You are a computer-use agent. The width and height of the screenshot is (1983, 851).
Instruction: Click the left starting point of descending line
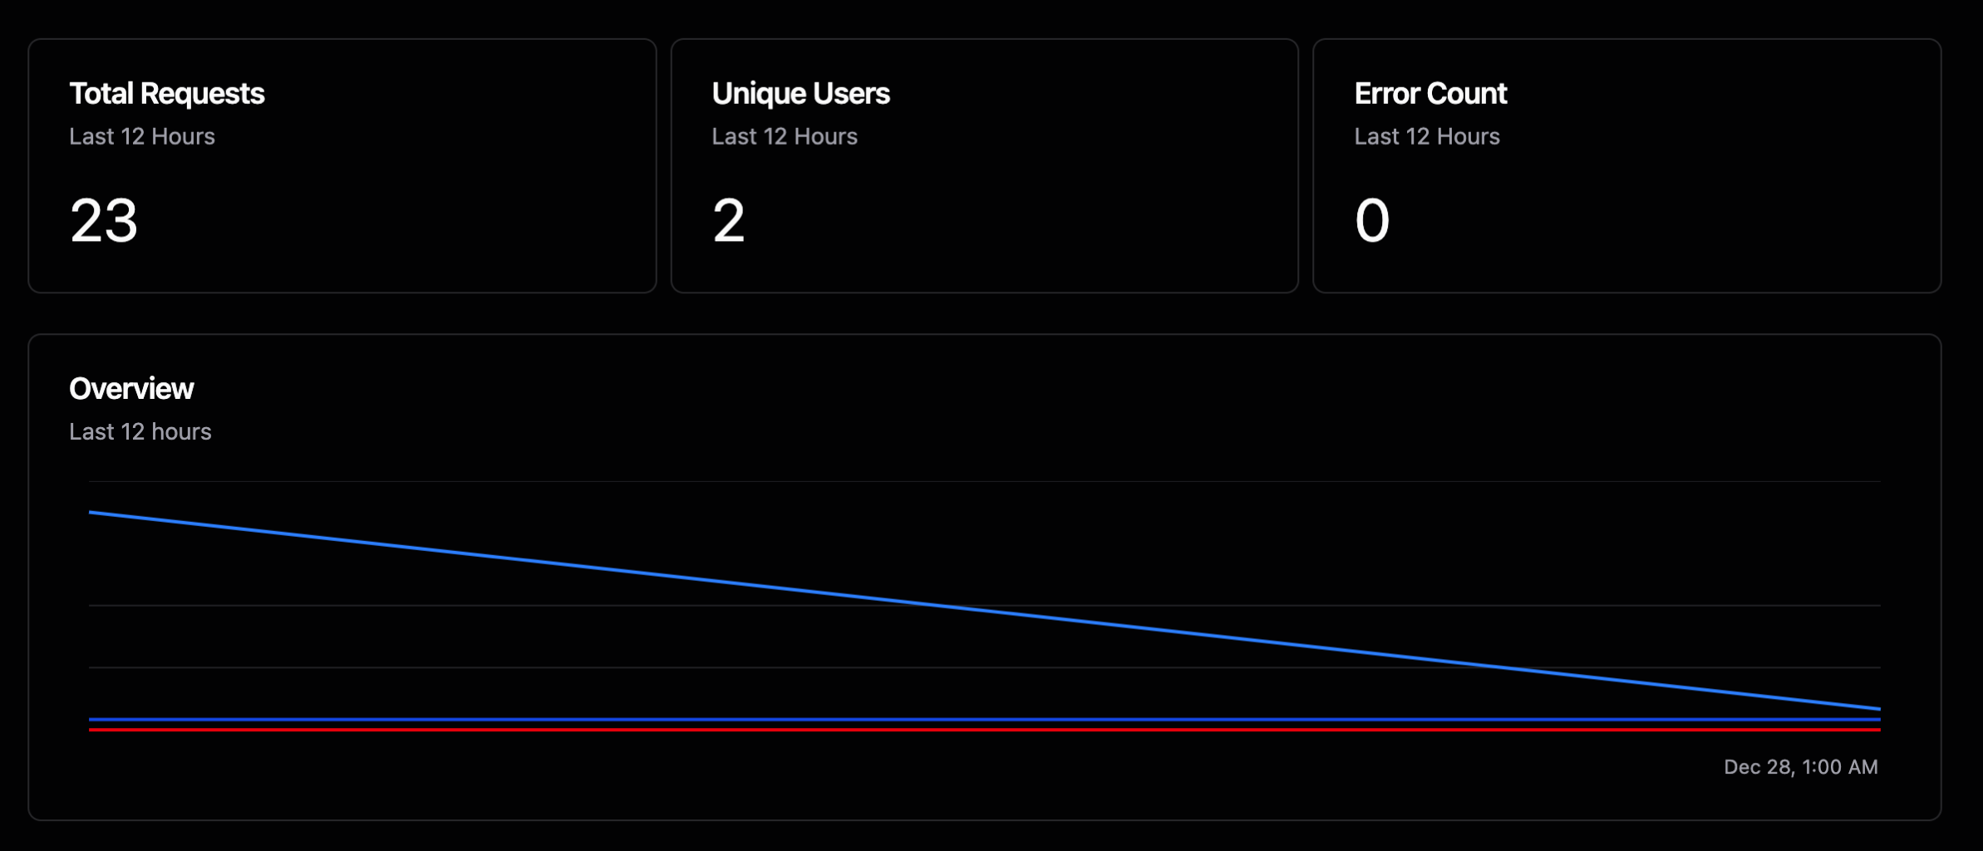91,513
